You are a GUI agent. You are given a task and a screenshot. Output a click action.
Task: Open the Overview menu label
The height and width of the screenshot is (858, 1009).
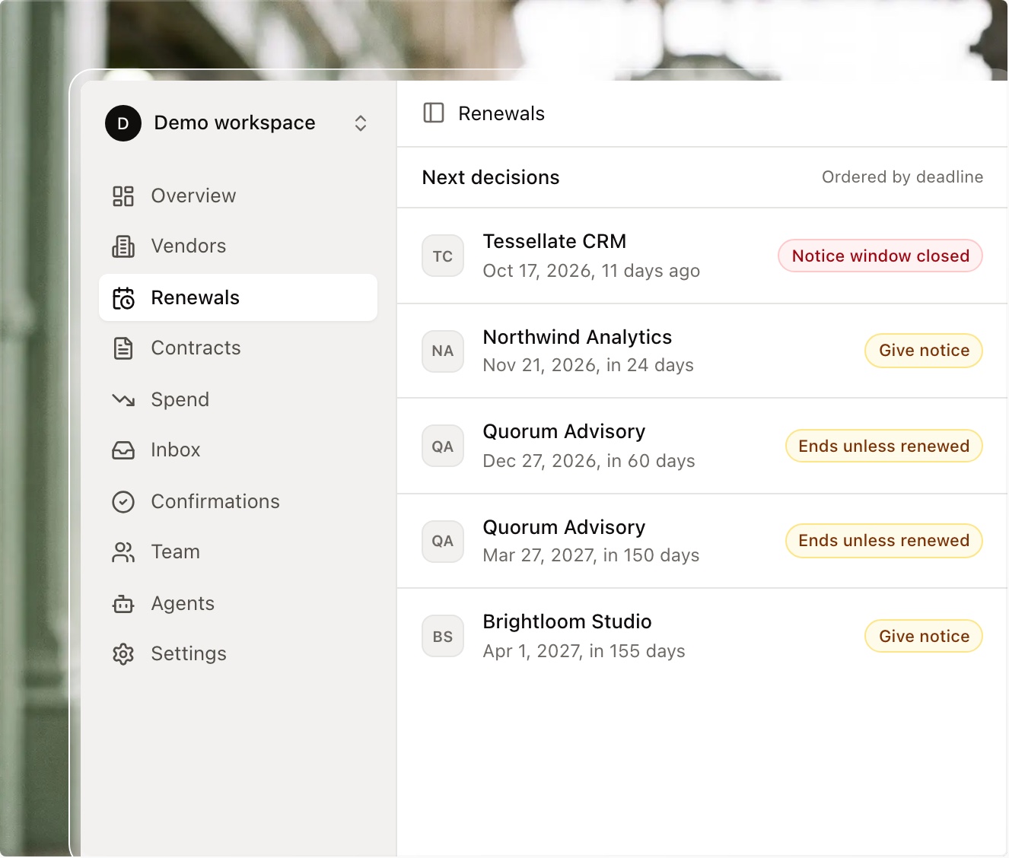(193, 196)
